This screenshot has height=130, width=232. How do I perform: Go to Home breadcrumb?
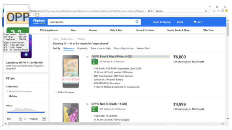pos(55,39)
